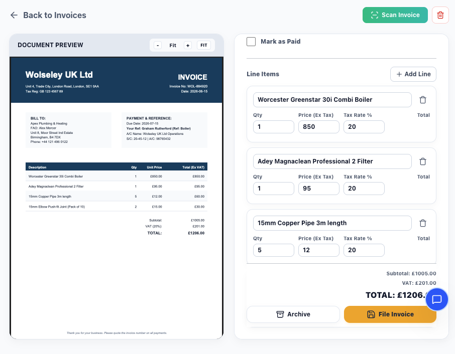Image resolution: width=455 pixels, height=354 pixels.
Task: Click Qty field for Adey filter line
Action: click(x=274, y=189)
